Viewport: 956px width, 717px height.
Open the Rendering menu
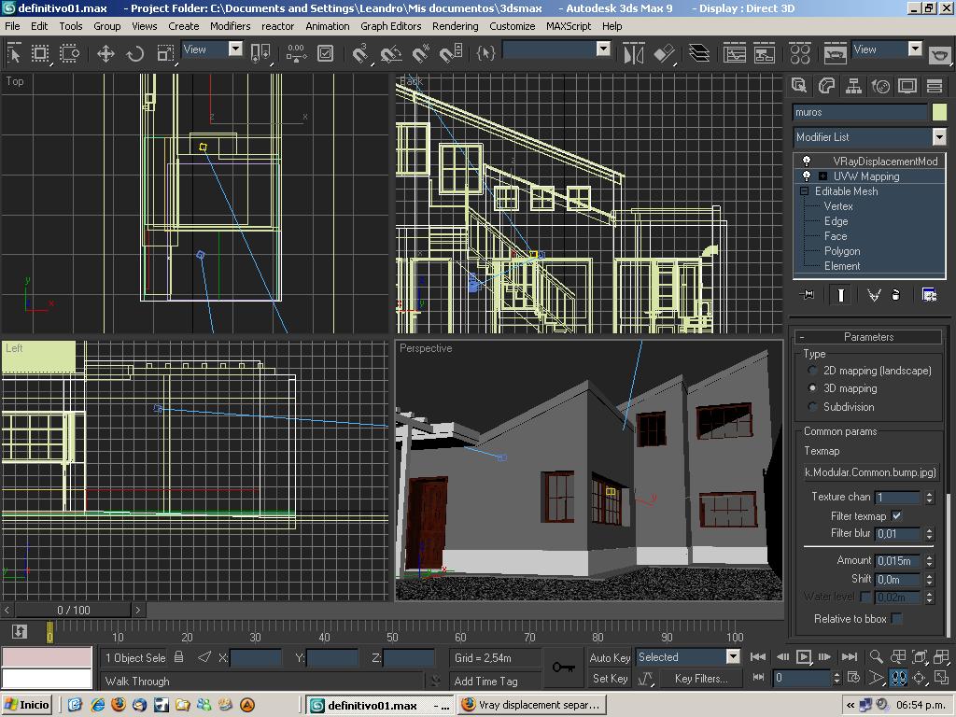pyautogui.click(x=455, y=26)
